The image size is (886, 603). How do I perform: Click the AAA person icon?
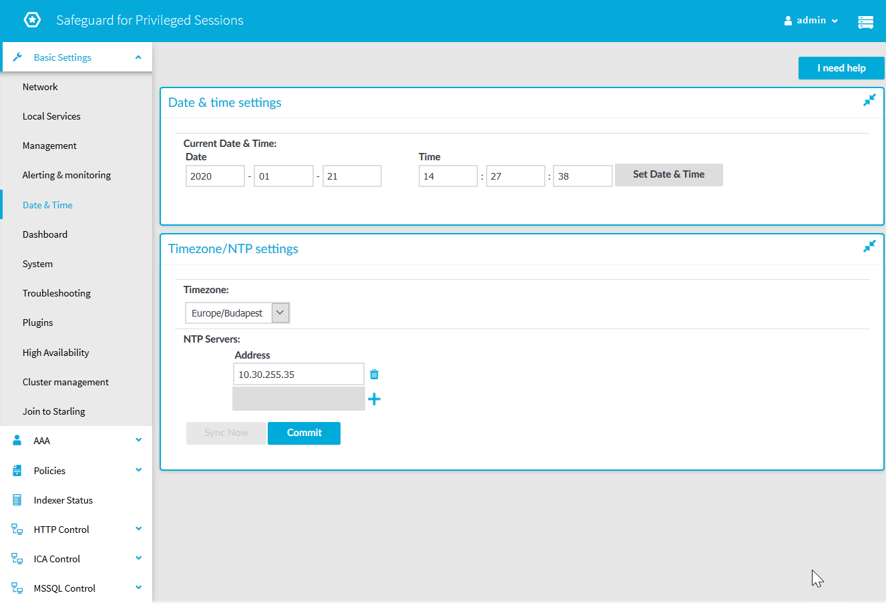pyautogui.click(x=17, y=441)
